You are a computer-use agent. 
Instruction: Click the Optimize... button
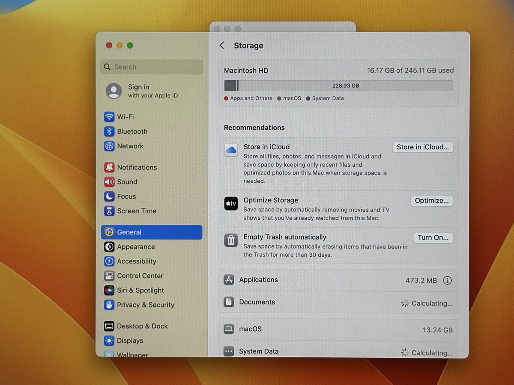pyautogui.click(x=432, y=201)
